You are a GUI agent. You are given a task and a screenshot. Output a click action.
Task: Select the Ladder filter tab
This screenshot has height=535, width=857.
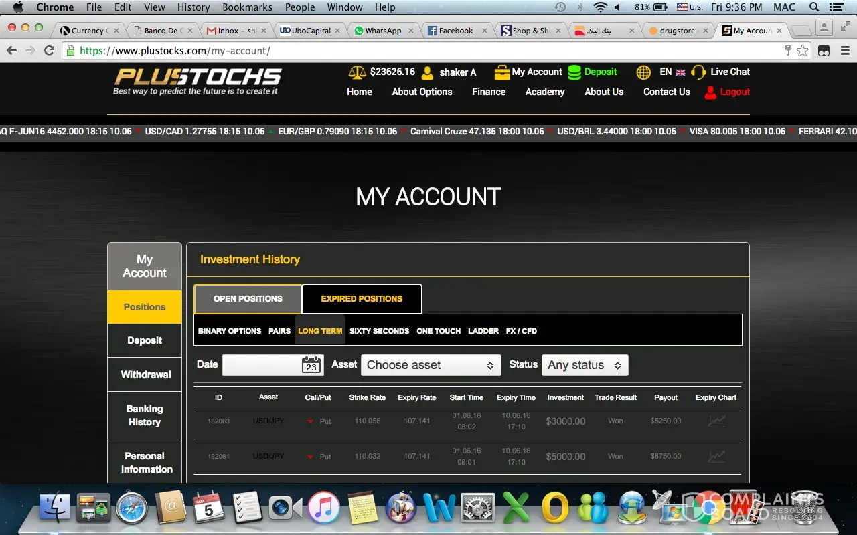[483, 331]
